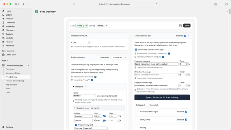Toggle Utility Links Enabled checkbox

point(186,120)
